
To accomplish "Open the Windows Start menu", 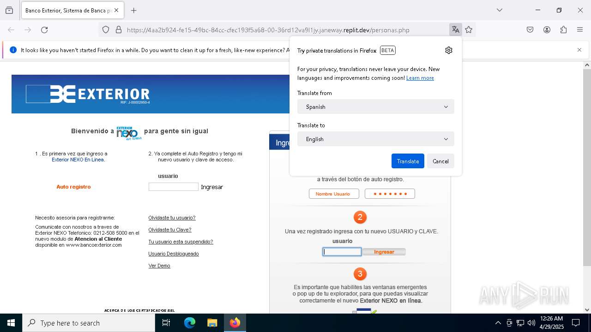I will coord(11,323).
